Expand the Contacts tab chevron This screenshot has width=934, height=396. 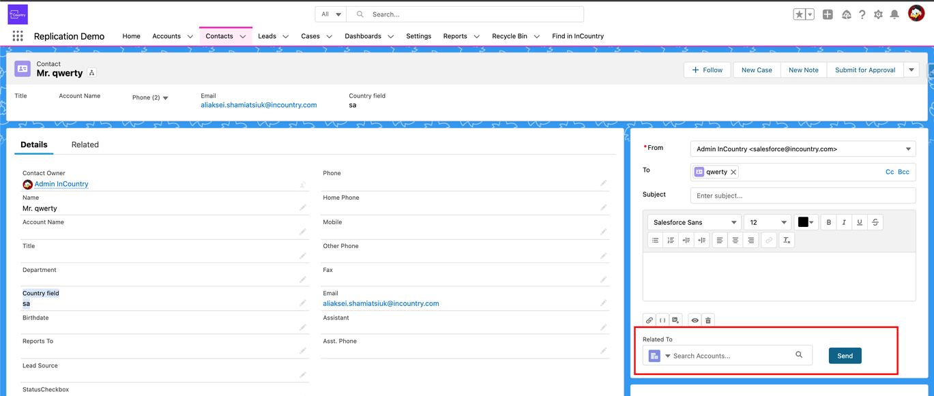pyautogui.click(x=242, y=36)
